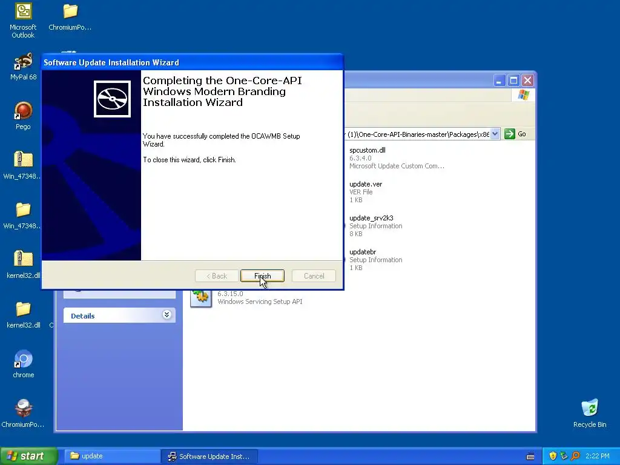Click 'Setup Information' under updatebr
620x465 pixels.
point(375,260)
